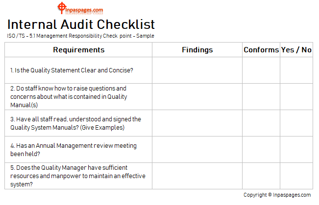319x205 pixels.
Task: Click Findings cell for staff signed manuals row
Action: click(x=197, y=123)
